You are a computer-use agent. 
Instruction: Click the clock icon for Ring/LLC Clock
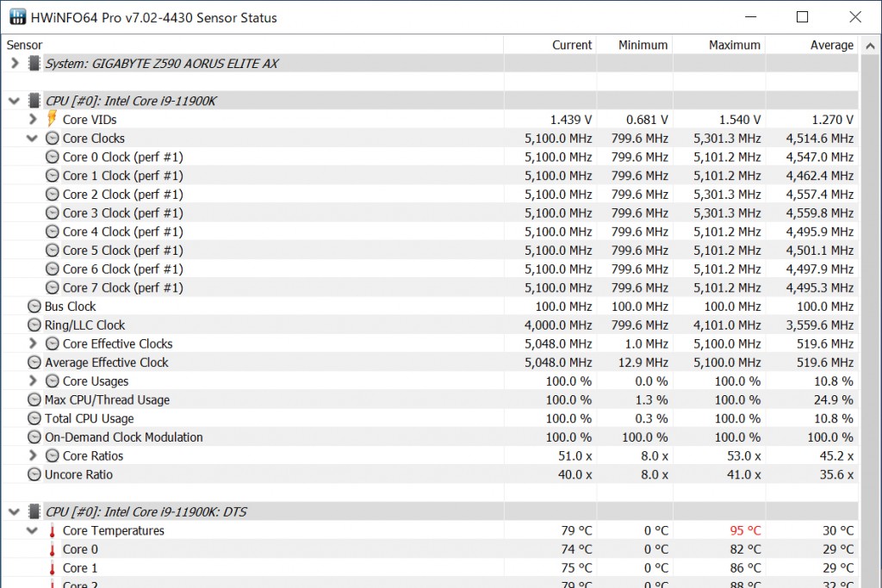[34, 325]
